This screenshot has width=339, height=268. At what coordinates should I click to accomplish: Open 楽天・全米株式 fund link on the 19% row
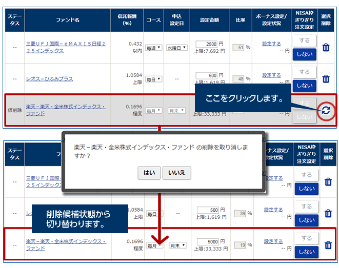(x=66, y=245)
